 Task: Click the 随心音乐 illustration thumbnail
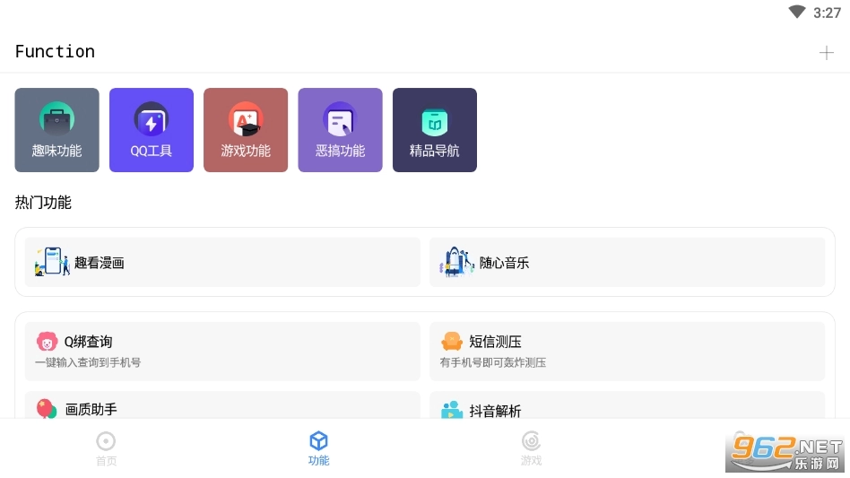click(456, 262)
